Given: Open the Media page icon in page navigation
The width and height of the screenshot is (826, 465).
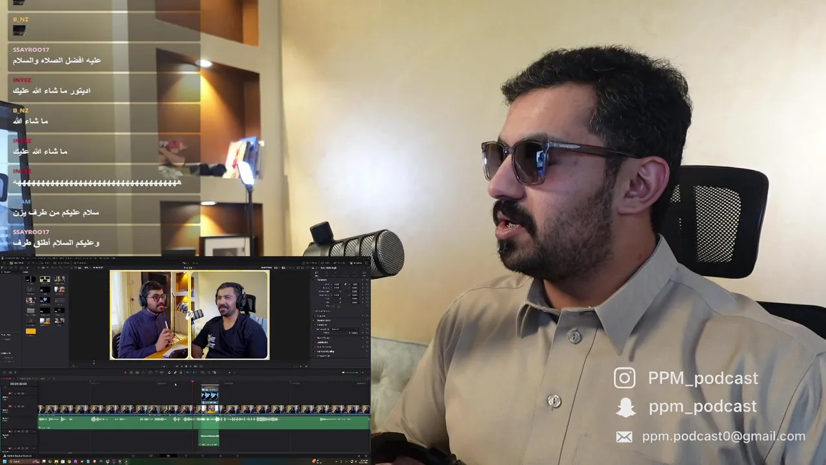Looking at the screenshot, I should pyautogui.click(x=134, y=455).
